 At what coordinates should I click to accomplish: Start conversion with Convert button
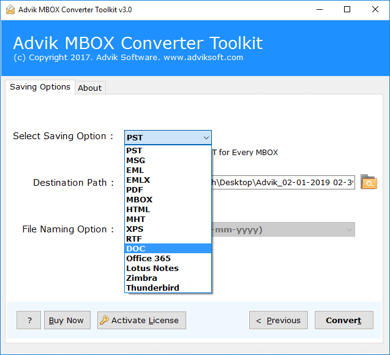point(343,320)
